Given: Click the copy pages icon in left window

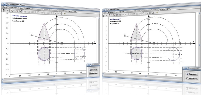Looking at the screenshot, I should pos(51,13).
